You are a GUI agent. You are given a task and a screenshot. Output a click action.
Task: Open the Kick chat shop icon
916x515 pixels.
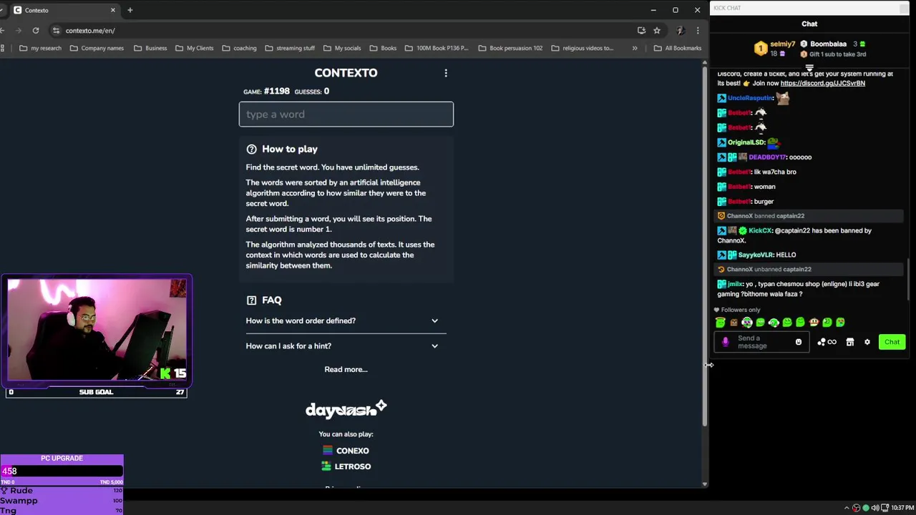pyautogui.click(x=850, y=342)
